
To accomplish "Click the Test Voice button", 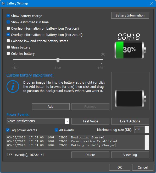I will pos(90,121).
